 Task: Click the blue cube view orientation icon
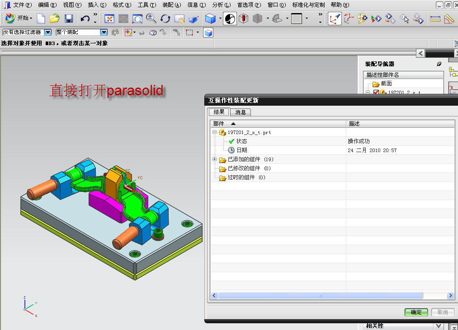click(210, 19)
